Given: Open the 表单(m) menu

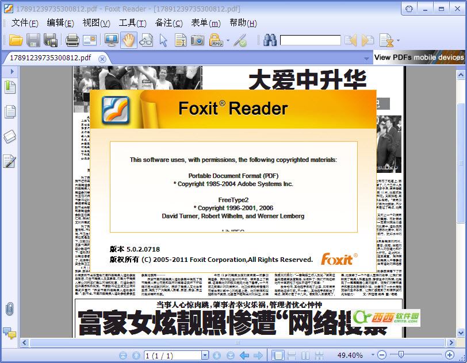Looking at the screenshot, I should tap(206, 23).
